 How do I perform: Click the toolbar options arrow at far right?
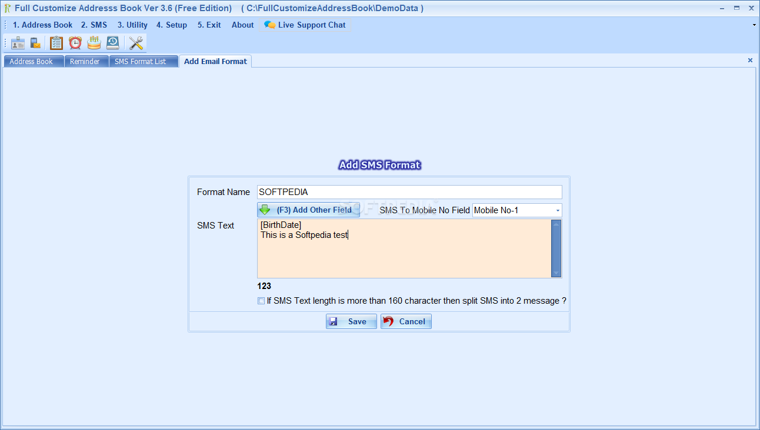pos(754,25)
